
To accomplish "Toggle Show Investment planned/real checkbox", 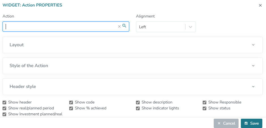I will coord(5,114).
